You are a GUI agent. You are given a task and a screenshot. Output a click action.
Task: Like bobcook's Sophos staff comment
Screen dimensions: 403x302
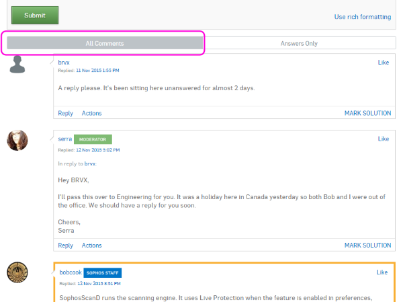[x=383, y=272]
